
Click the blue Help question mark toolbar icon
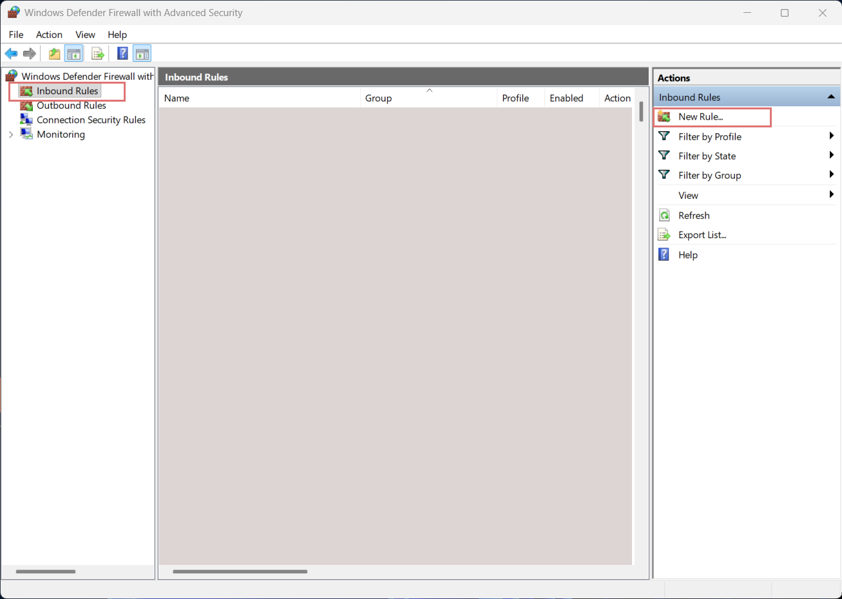pos(122,53)
